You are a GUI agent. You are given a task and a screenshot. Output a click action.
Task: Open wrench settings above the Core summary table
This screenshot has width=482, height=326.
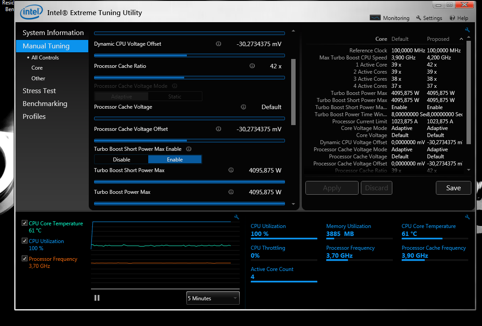[467, 30]
